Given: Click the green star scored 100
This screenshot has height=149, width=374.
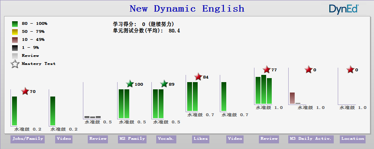Looking at the screenshot, I should (x=130, y=84).
